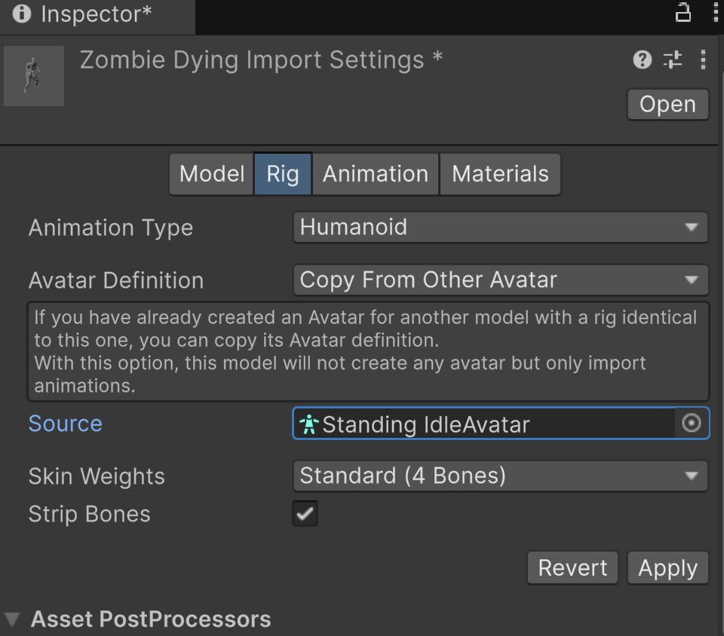Viewport: 724px width, 636px height.
Task: Collapse the Asset PostProcessors section
Action: click(12, 619)
